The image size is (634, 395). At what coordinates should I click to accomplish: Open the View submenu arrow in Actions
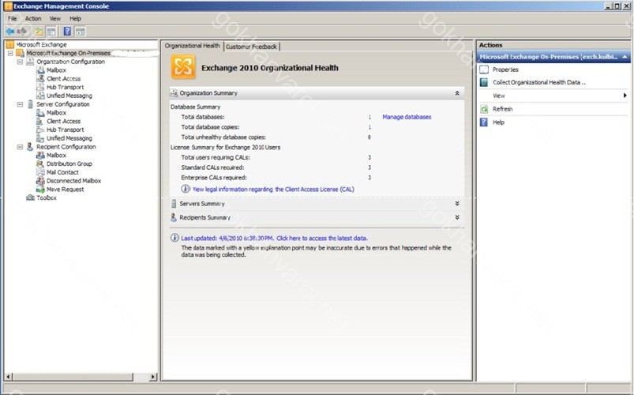pos(625,96)
